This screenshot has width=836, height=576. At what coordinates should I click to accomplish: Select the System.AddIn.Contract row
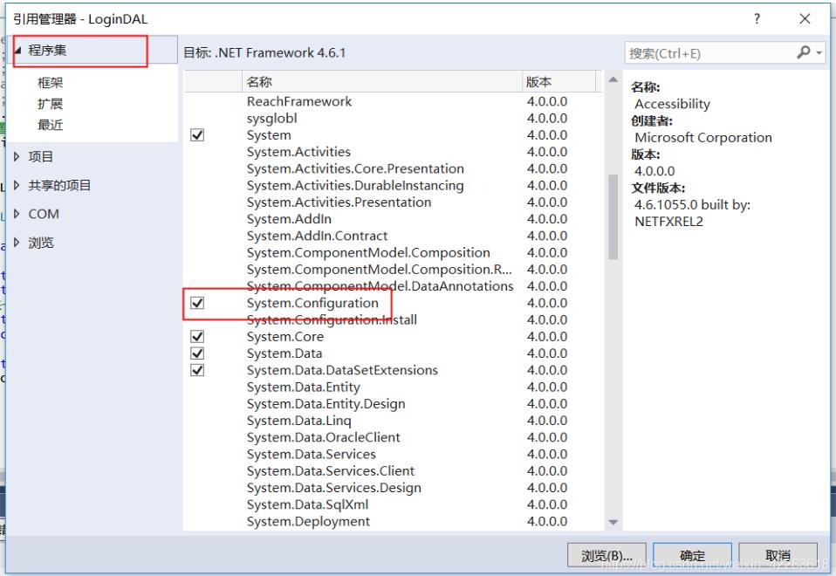point(394,236)
